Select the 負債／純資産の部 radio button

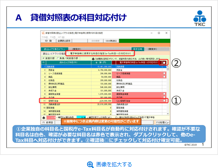click(68, 58)
